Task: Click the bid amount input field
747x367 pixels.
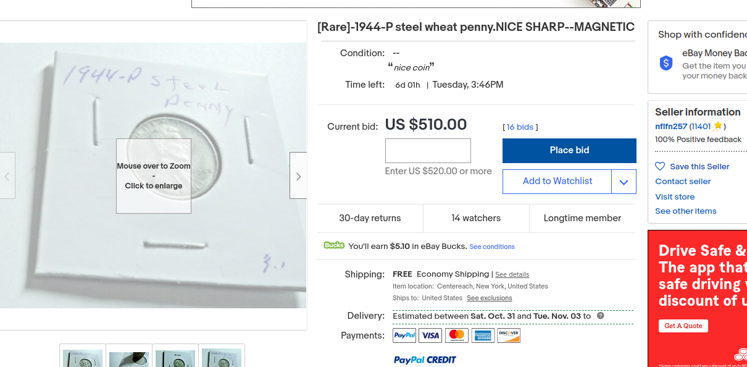Action: (x=428, y=151)
